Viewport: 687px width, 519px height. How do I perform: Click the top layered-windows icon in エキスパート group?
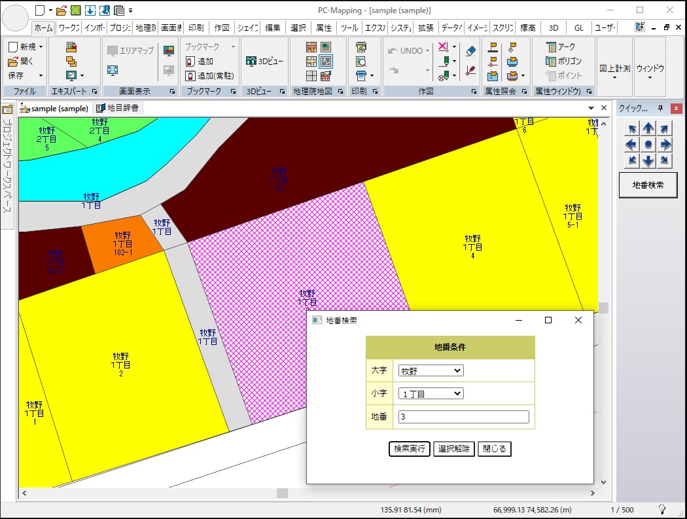pyautogui.click(x=71, y=47)
